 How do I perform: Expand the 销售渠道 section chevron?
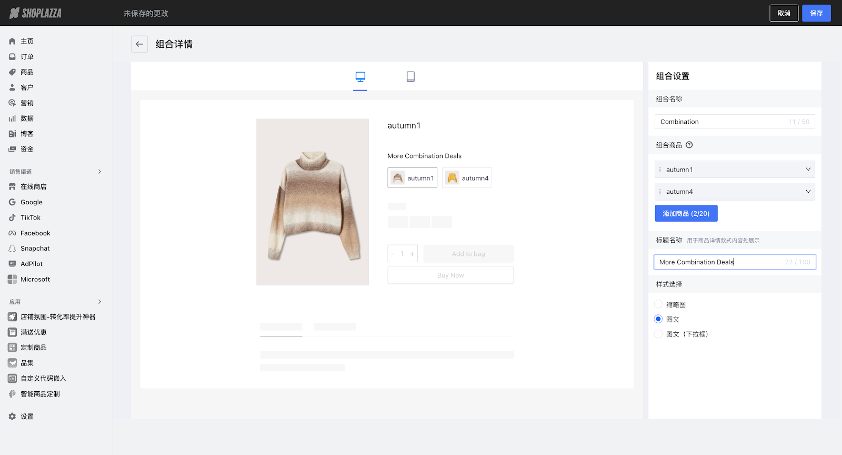tap(99, 172)
